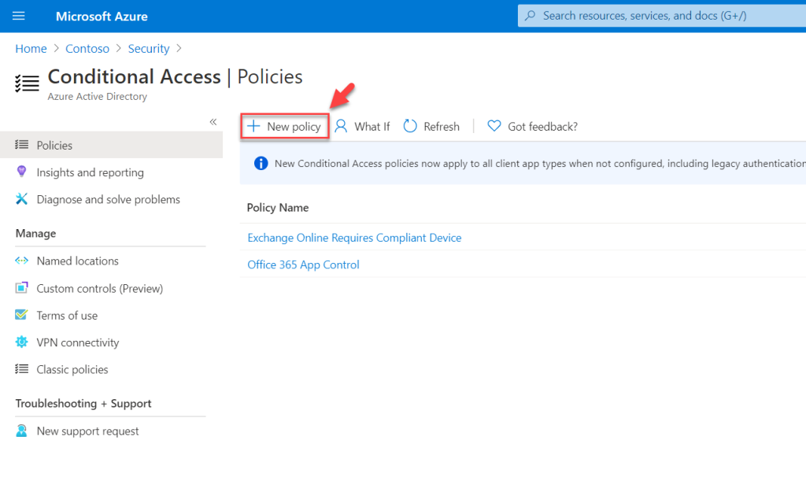
Task: Create a New policy
Action: tap(284, 126)
